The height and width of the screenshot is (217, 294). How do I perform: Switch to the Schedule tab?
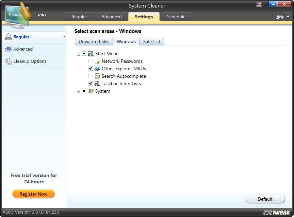[x=176, y=16]
